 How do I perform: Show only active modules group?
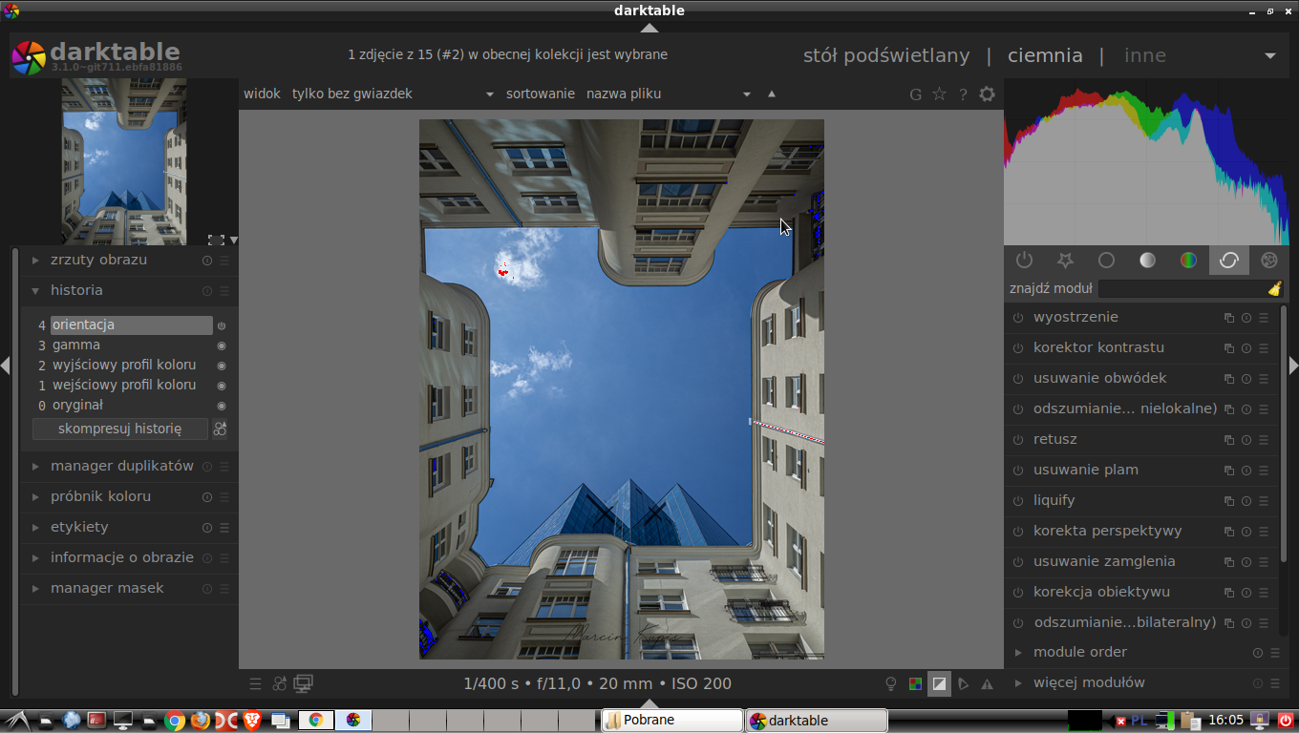click(1024, 260)
